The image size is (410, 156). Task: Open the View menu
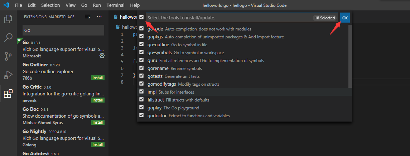71,5
